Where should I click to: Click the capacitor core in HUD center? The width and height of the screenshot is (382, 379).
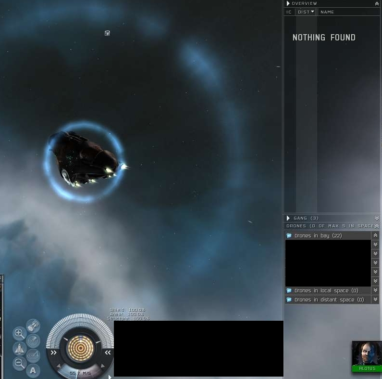(80, 348)
